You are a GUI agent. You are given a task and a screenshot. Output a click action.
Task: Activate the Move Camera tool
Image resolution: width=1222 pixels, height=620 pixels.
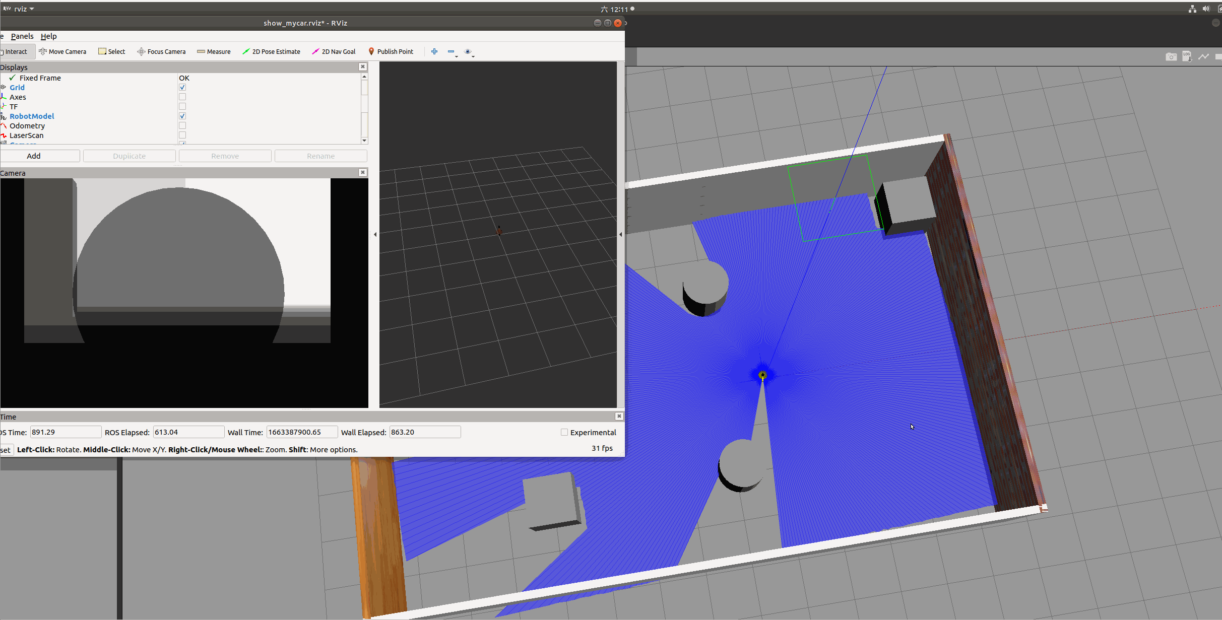[x=62, y=51]
